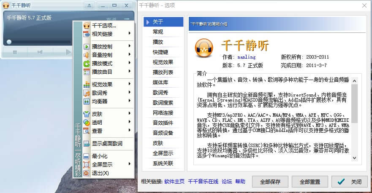The image size is (372, 193).
Task: Click the spectrum bars icon beside 视觉效果
Action: pyautogui.click(x=87, y=85)
